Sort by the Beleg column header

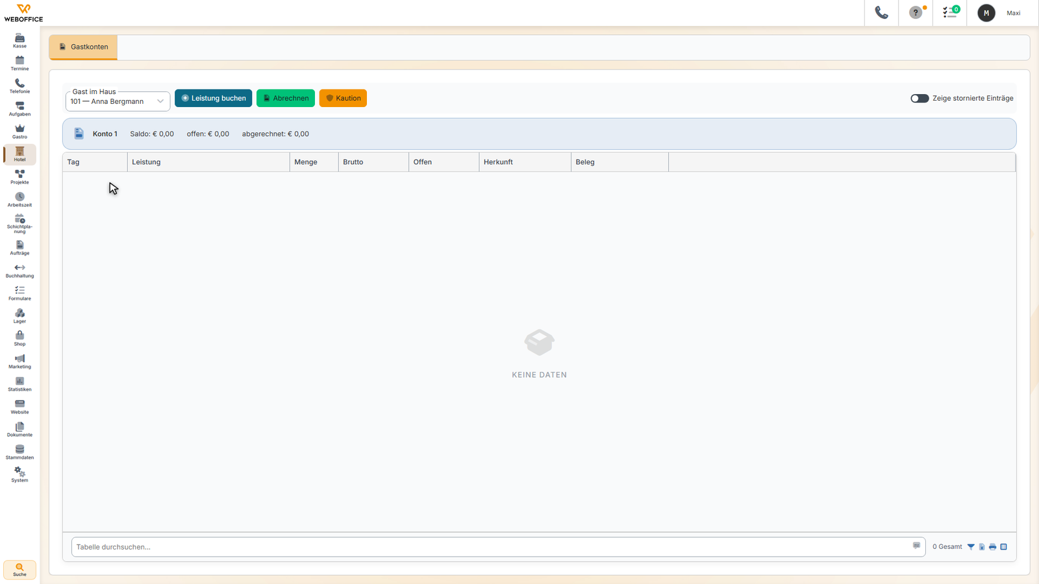point(620,162)
